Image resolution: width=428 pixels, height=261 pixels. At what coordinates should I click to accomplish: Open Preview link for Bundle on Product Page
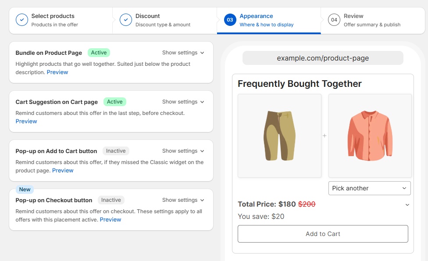57,72
